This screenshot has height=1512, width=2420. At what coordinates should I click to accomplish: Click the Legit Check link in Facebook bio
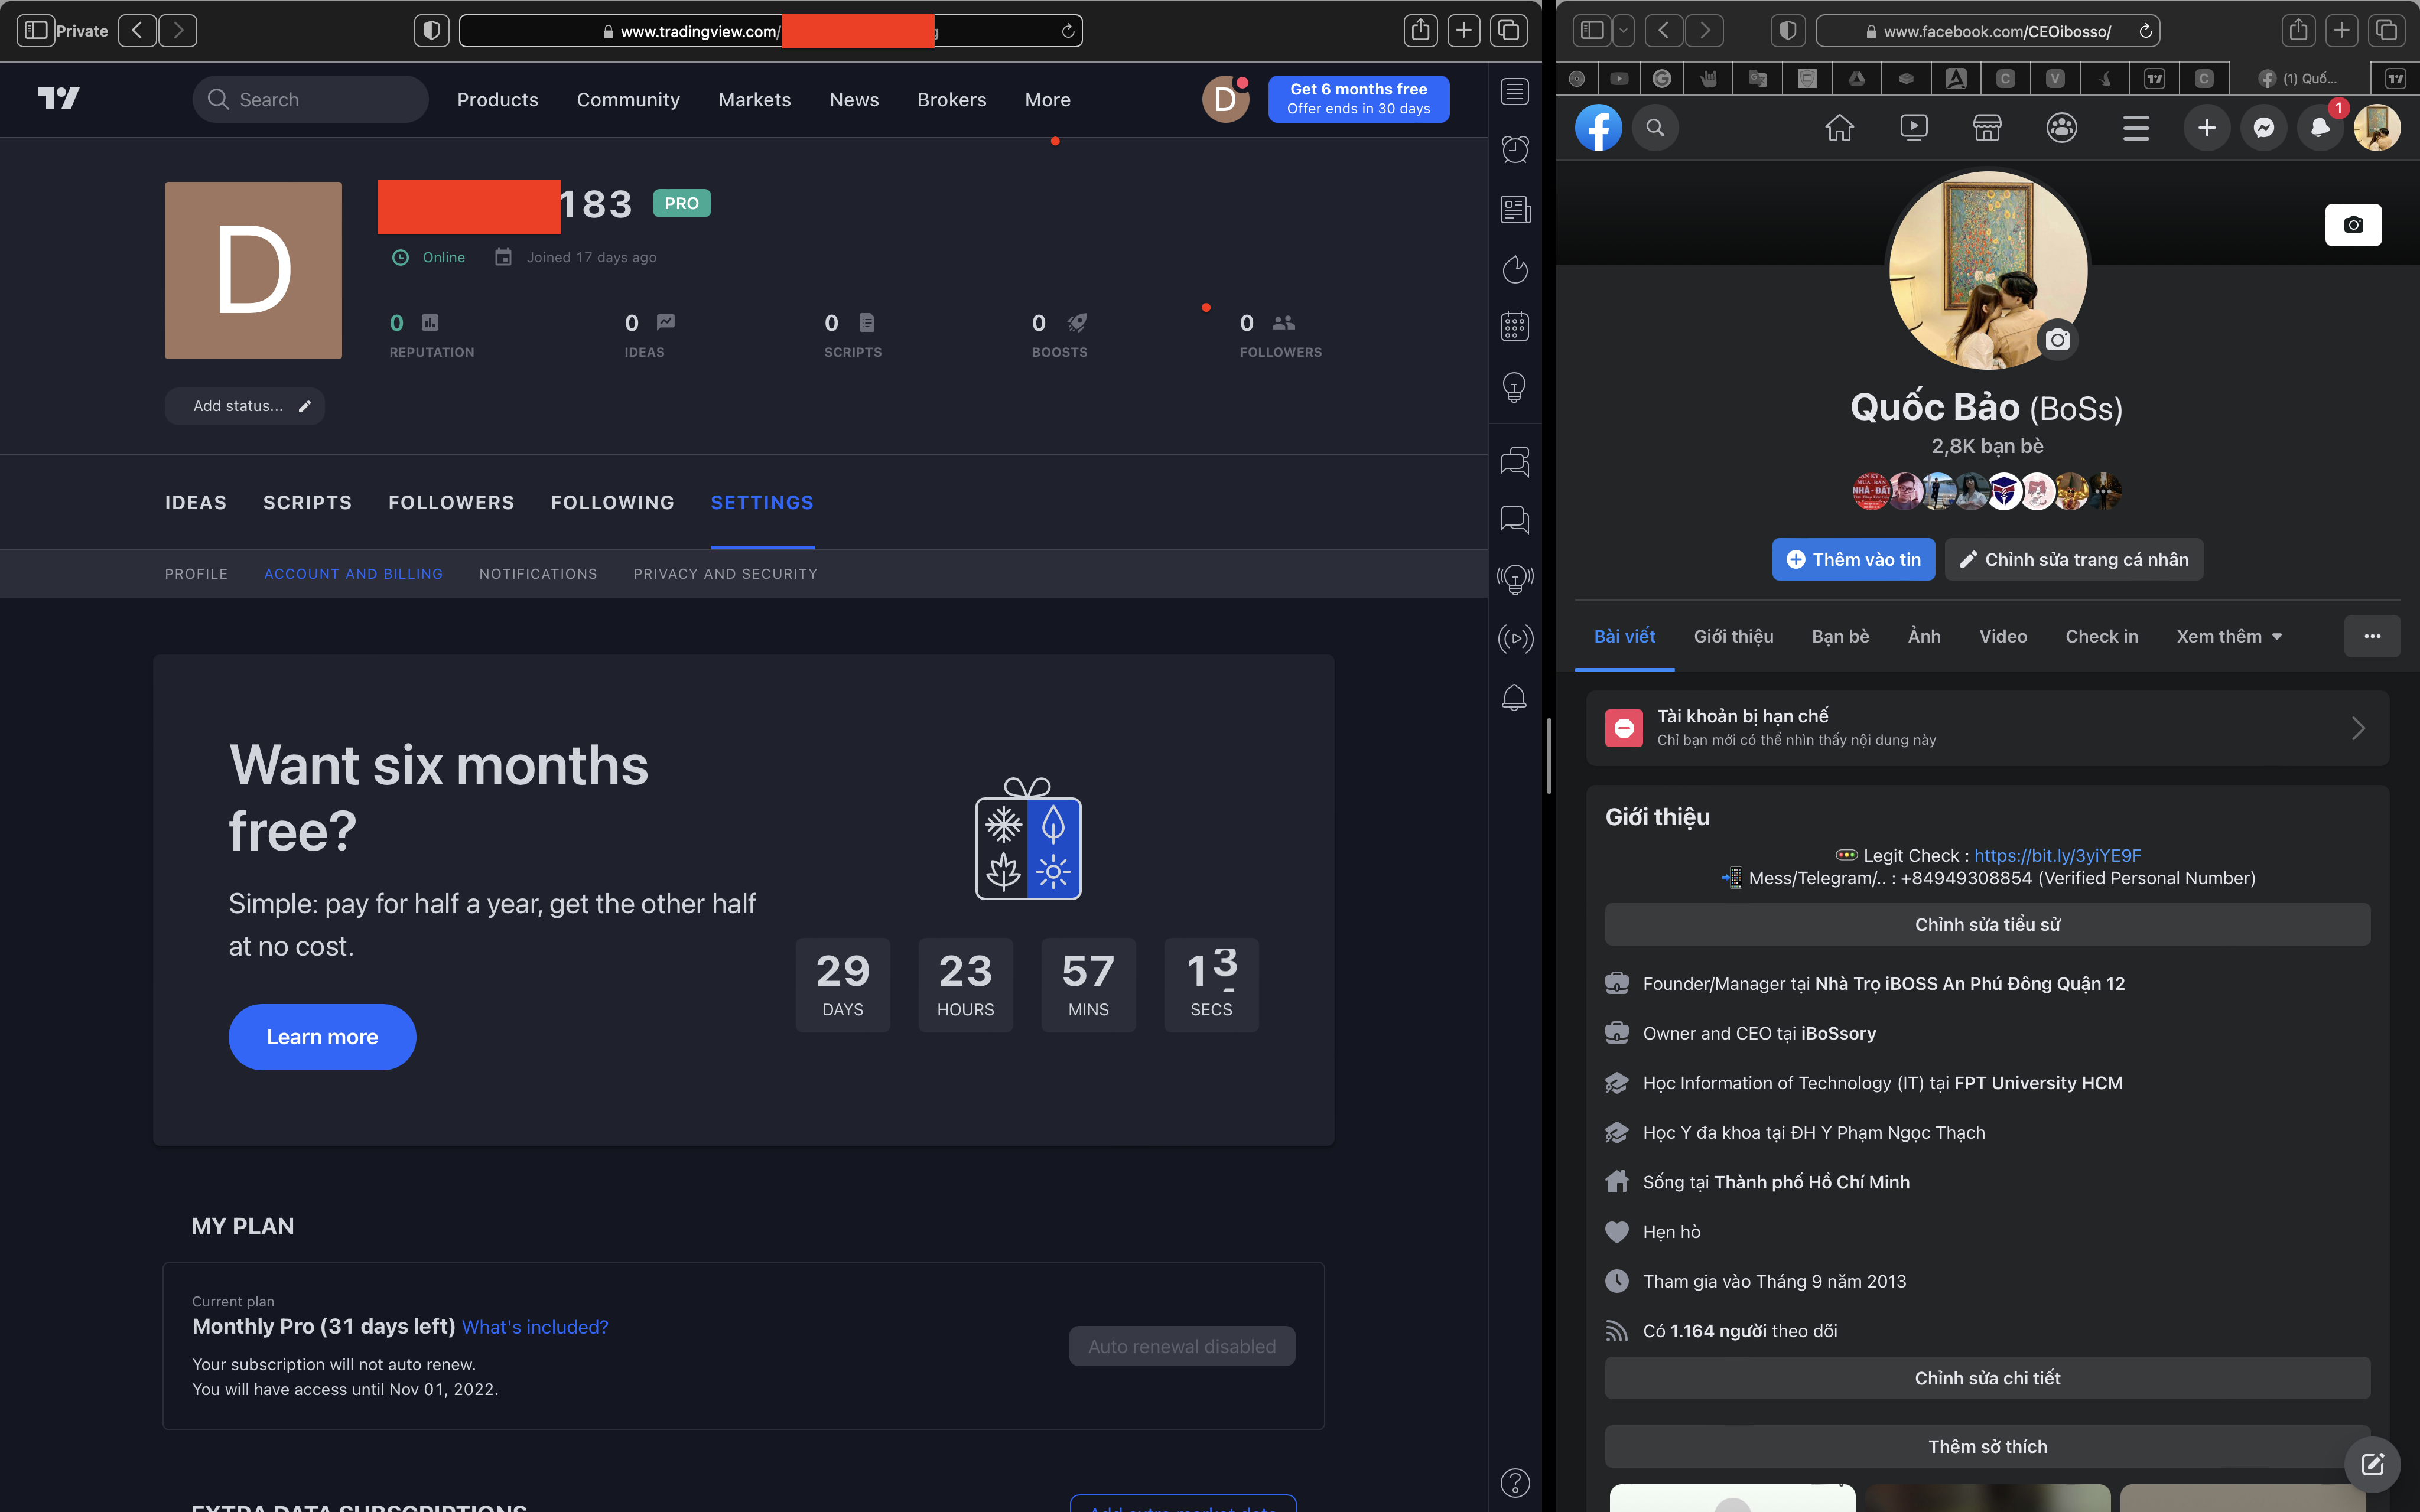pos(2058,855)
